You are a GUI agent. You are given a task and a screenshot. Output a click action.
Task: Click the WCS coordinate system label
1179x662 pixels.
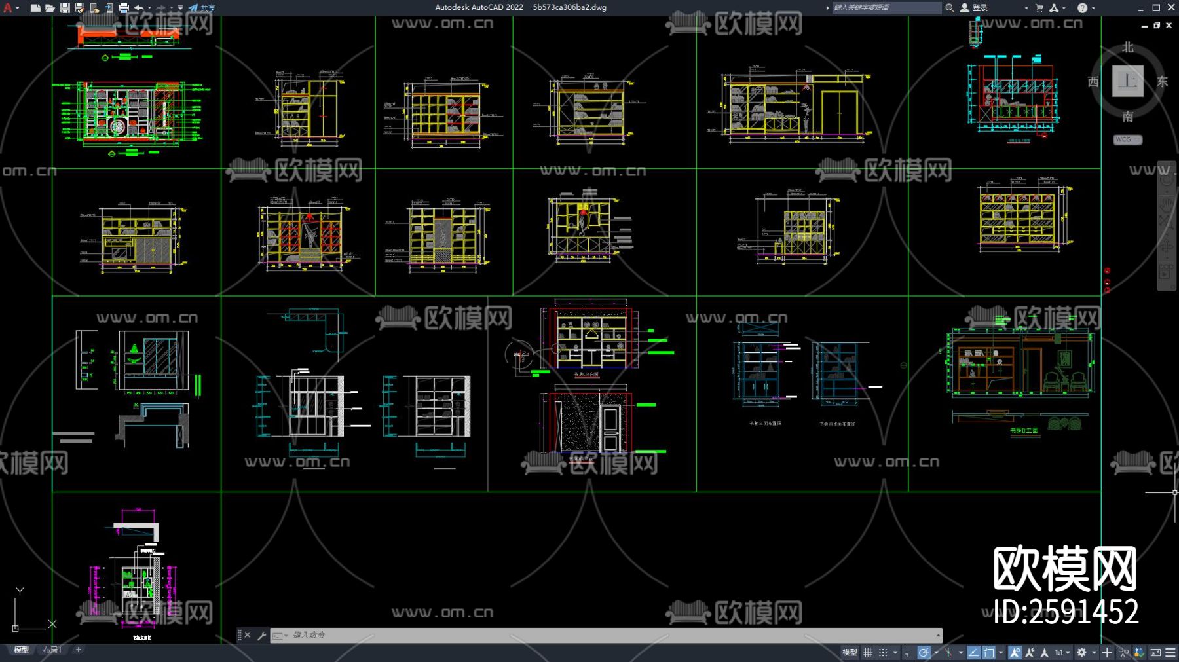pos(1127,139)
